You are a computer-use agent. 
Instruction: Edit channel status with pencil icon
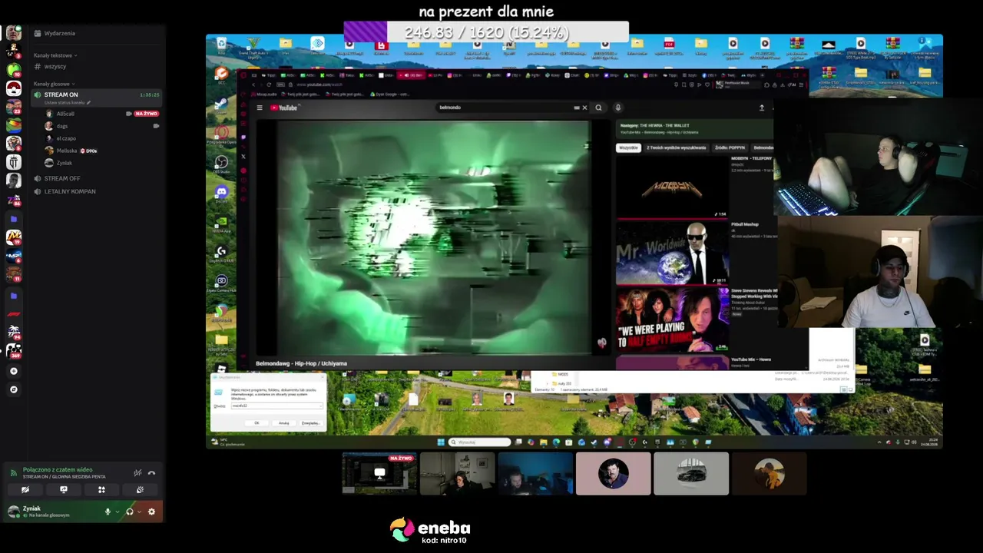[88, 103]
